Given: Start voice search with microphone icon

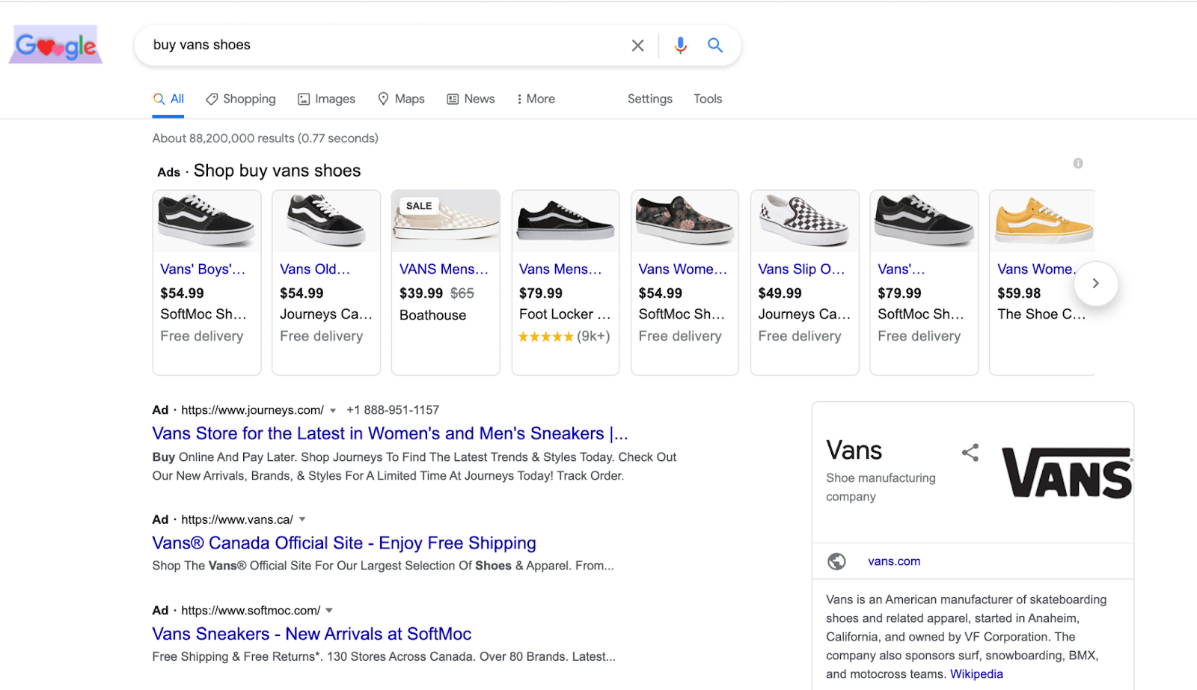Looking at the screenshot, I should (x=680, y=46).
